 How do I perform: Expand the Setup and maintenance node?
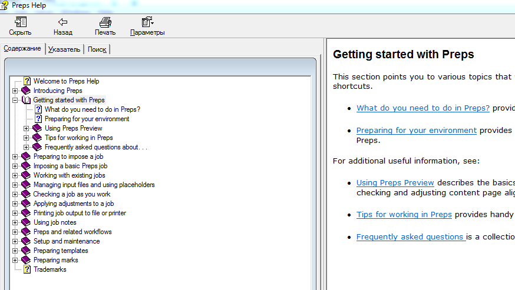coord(15,241)
